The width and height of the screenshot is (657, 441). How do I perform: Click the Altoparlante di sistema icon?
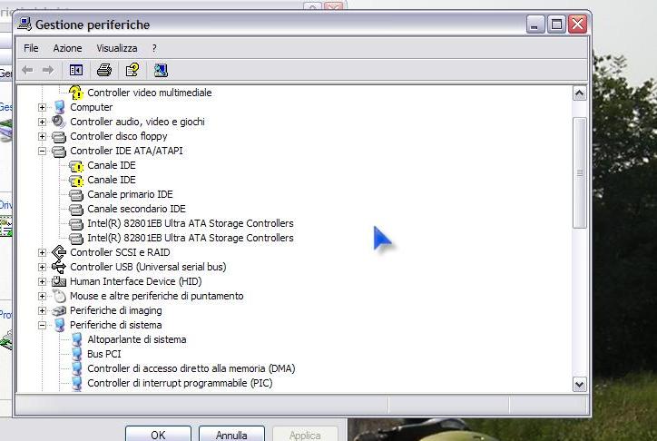click(x=76, y=339)
